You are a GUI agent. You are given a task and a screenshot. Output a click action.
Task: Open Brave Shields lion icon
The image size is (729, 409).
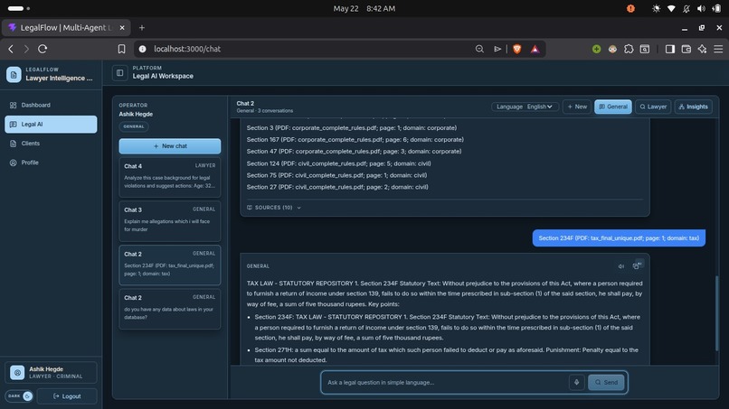[x=516, y=49]
